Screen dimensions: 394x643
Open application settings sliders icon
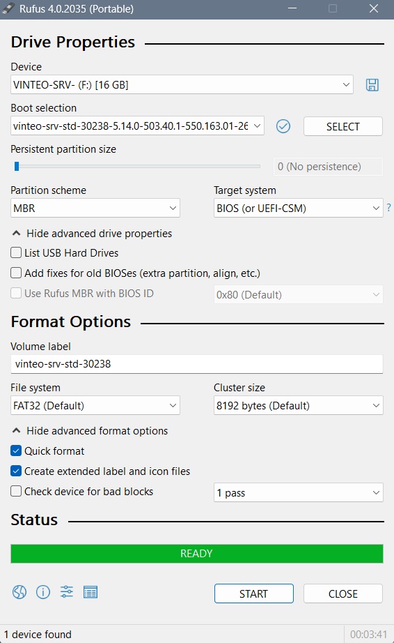[x=67, y=591]
